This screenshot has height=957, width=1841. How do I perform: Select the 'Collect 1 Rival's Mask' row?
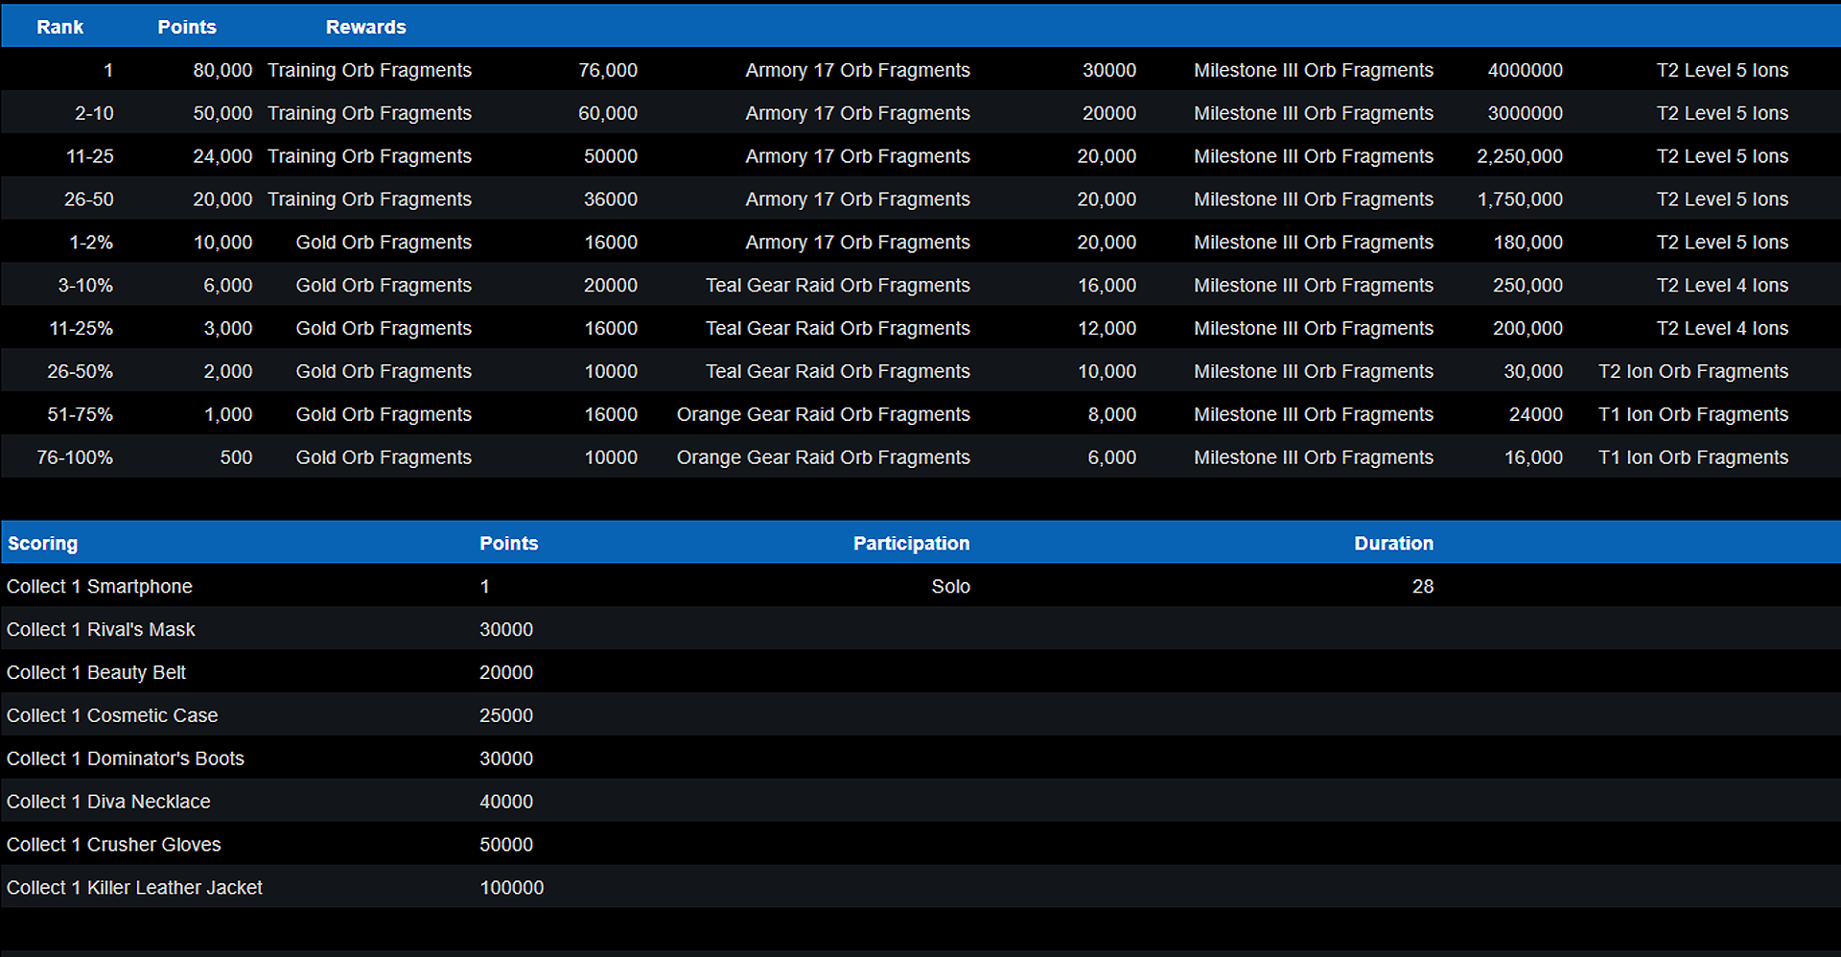pos(101,629)
